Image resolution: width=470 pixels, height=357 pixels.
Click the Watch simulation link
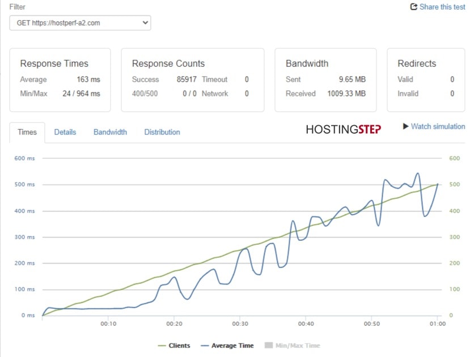(x=438, y=126)
